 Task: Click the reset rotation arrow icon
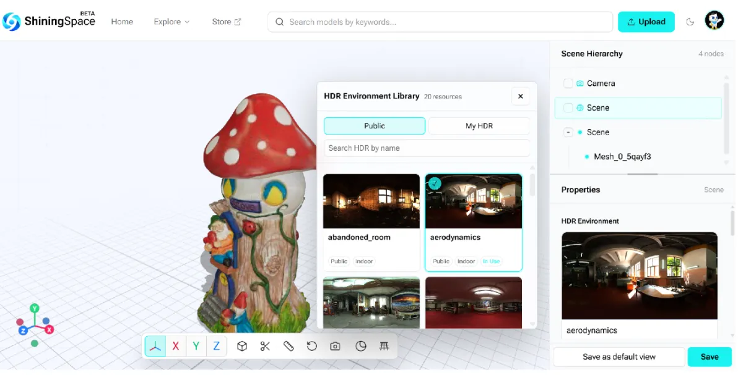(x=311, y=347)
